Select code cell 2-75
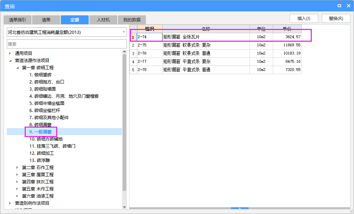354x214 pixels. (150, 45)
